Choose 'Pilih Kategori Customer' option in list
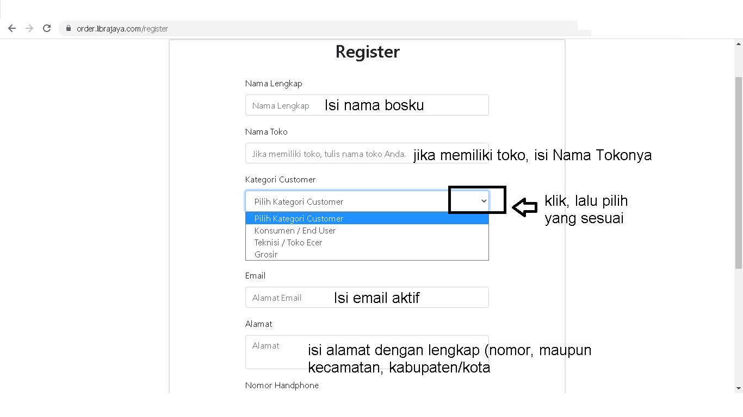 click(x=367, y=218)
